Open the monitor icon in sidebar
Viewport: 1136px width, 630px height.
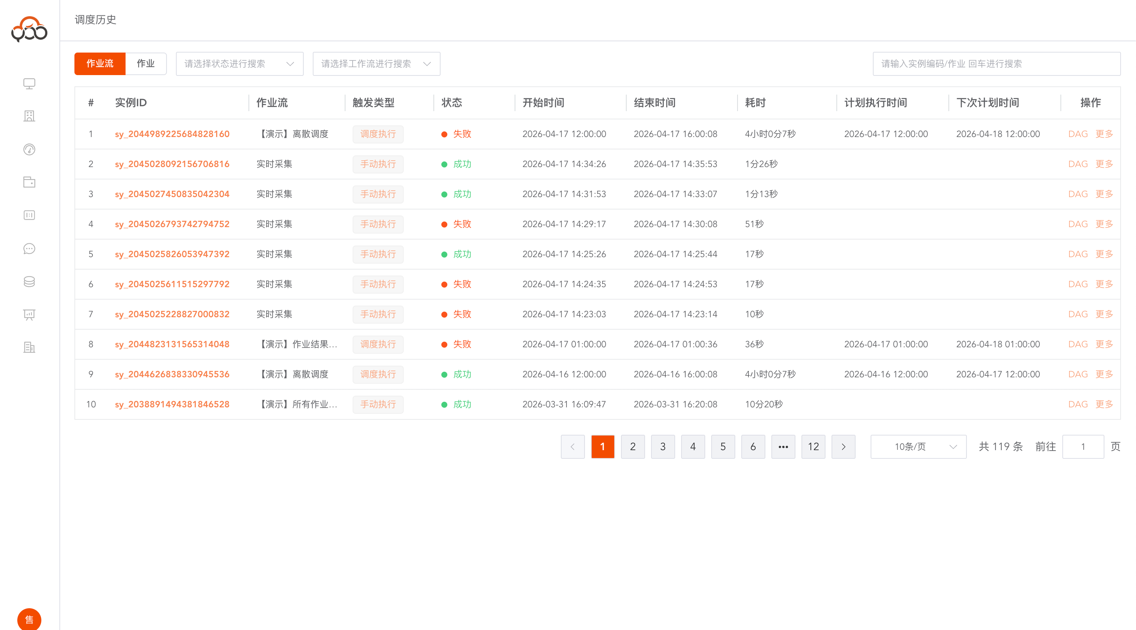(29, 83)
